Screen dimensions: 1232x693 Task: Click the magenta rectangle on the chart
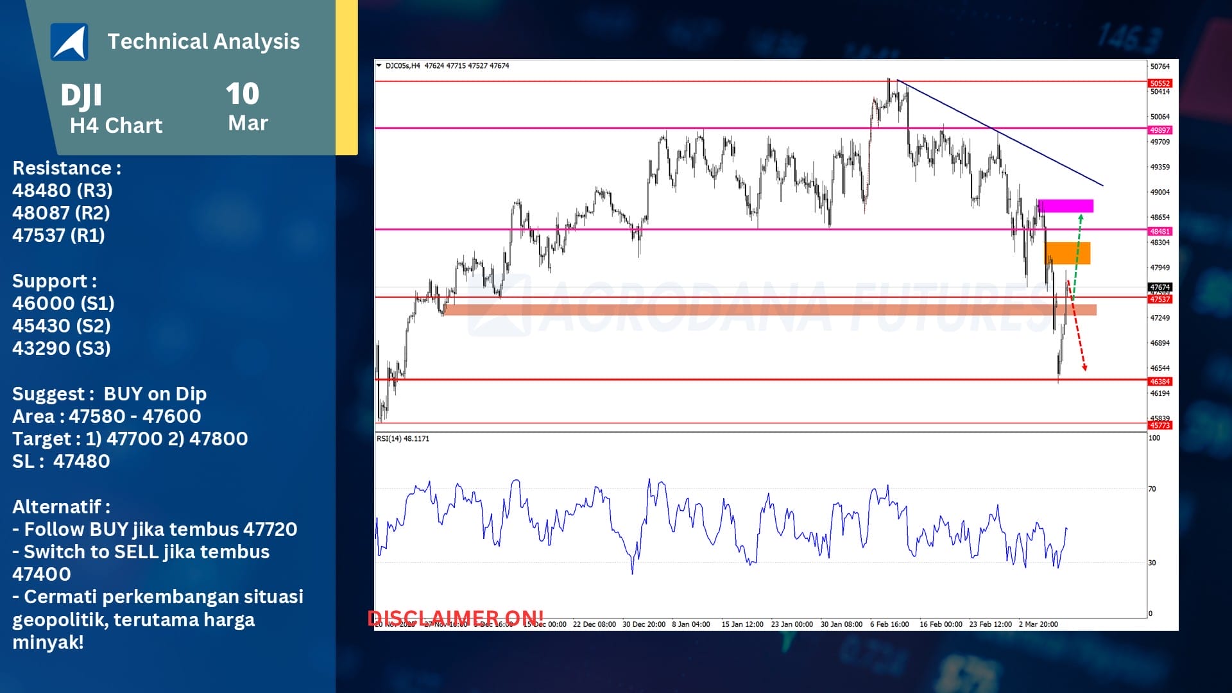pyautogui.click(x=1065, y=206)
